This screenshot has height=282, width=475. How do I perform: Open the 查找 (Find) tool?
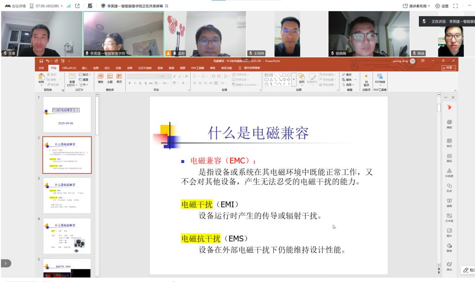[347, 74]
